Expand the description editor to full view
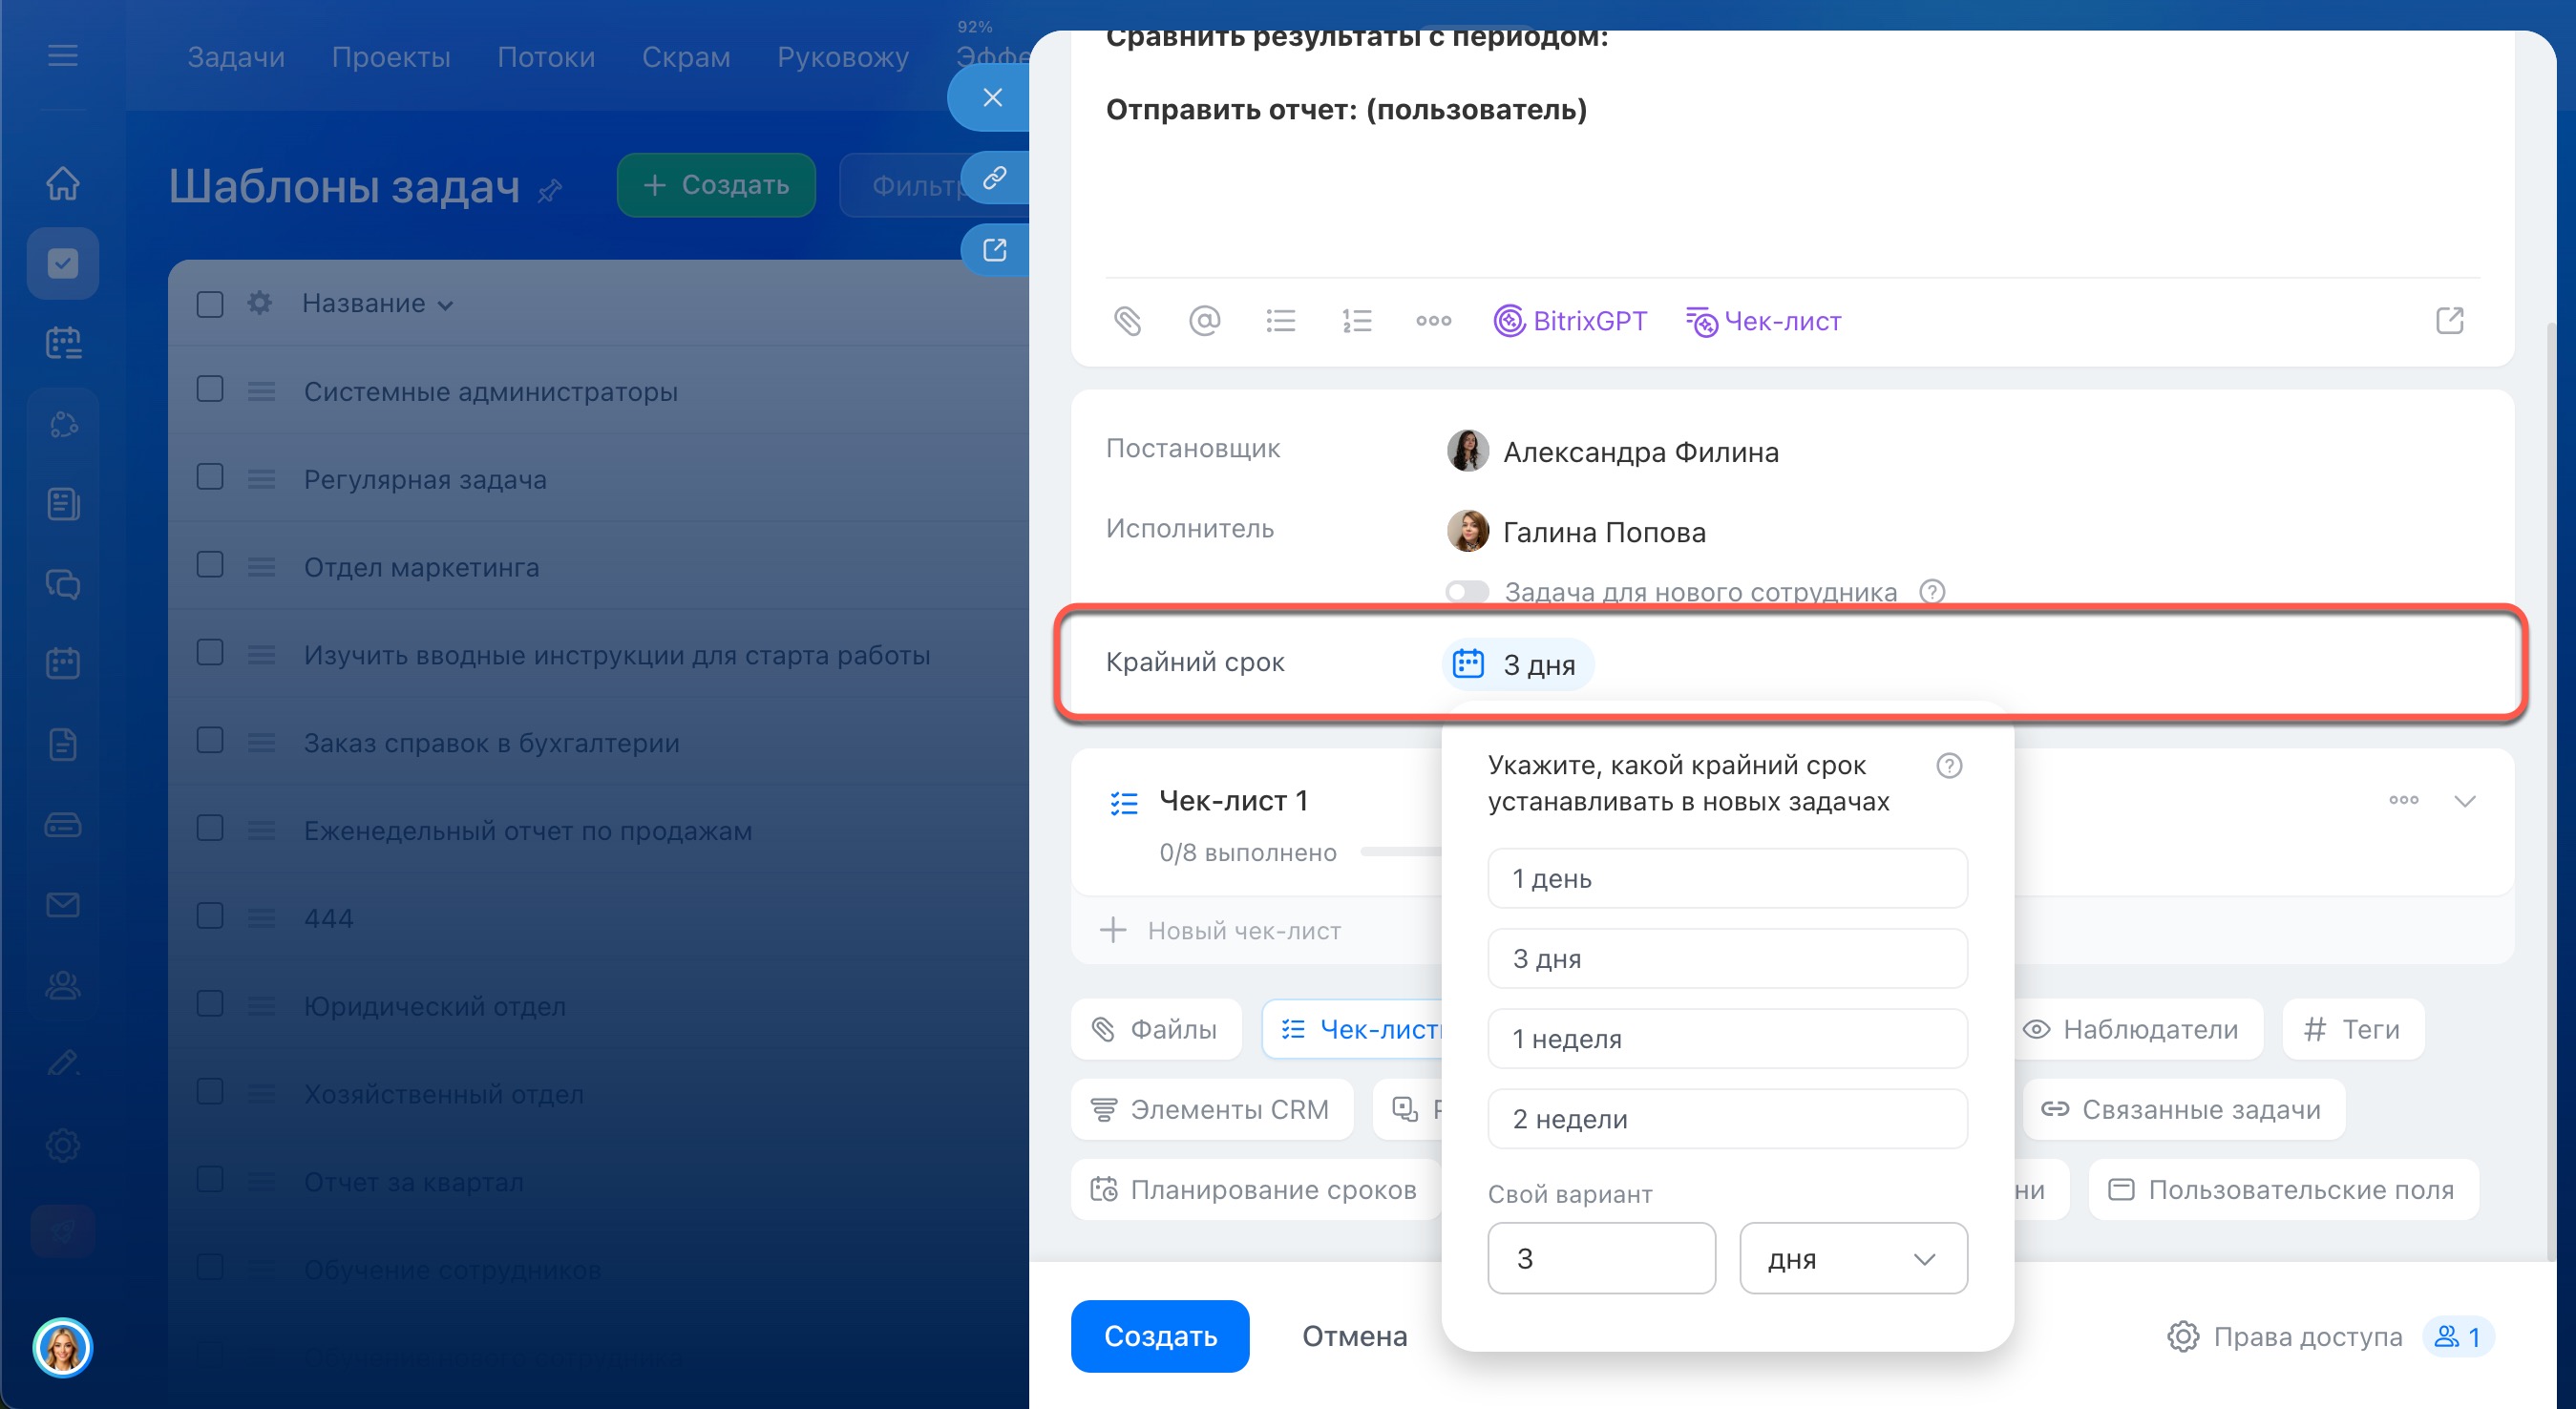Image resolution: width=2576 pixels, height=1409 pixels. click(x=2449, y=321)
